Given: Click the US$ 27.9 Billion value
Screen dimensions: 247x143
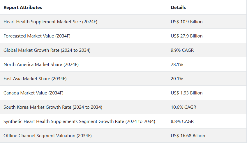Looking at the screenshot, I should [x=186, y=36].
